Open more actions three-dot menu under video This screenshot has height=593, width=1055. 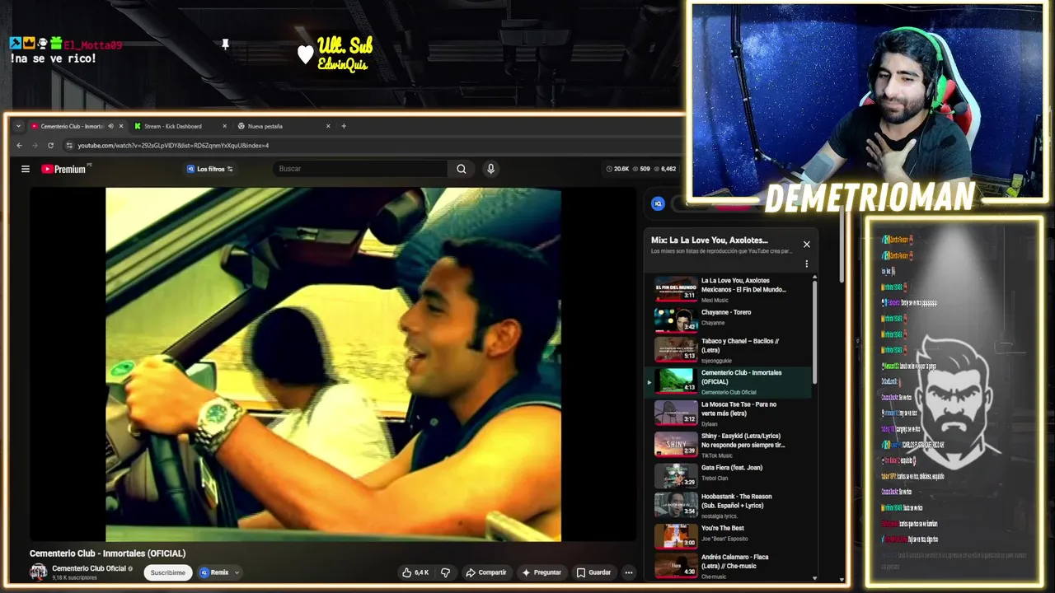629,572
